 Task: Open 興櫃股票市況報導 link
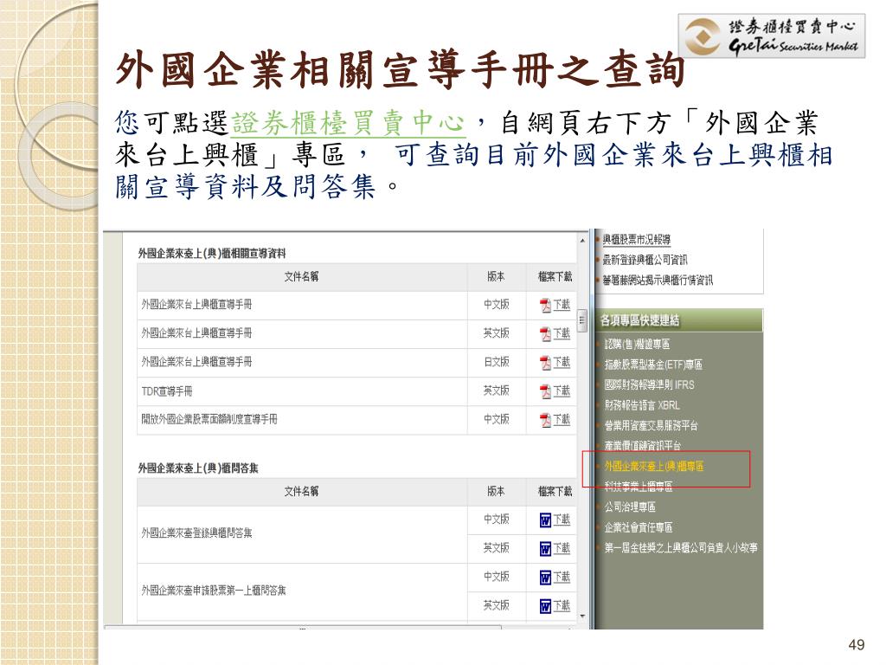(637, 240)
